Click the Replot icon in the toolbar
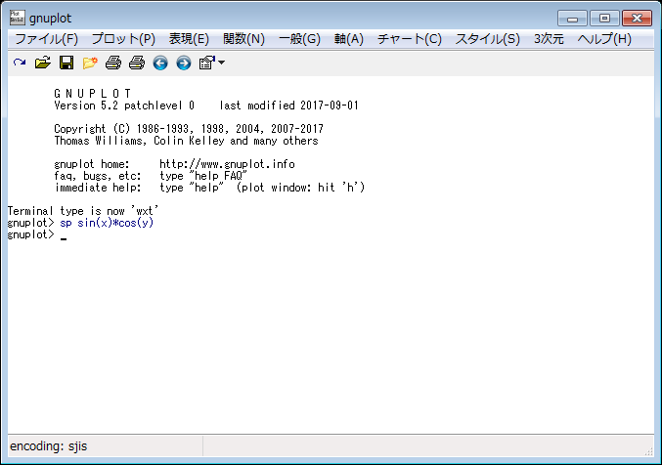Viewport: 662px width, 465px height. (20, 63)
